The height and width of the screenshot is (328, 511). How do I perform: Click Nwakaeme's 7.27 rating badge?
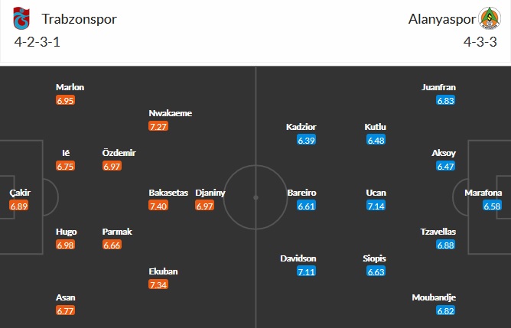[159, 126]
